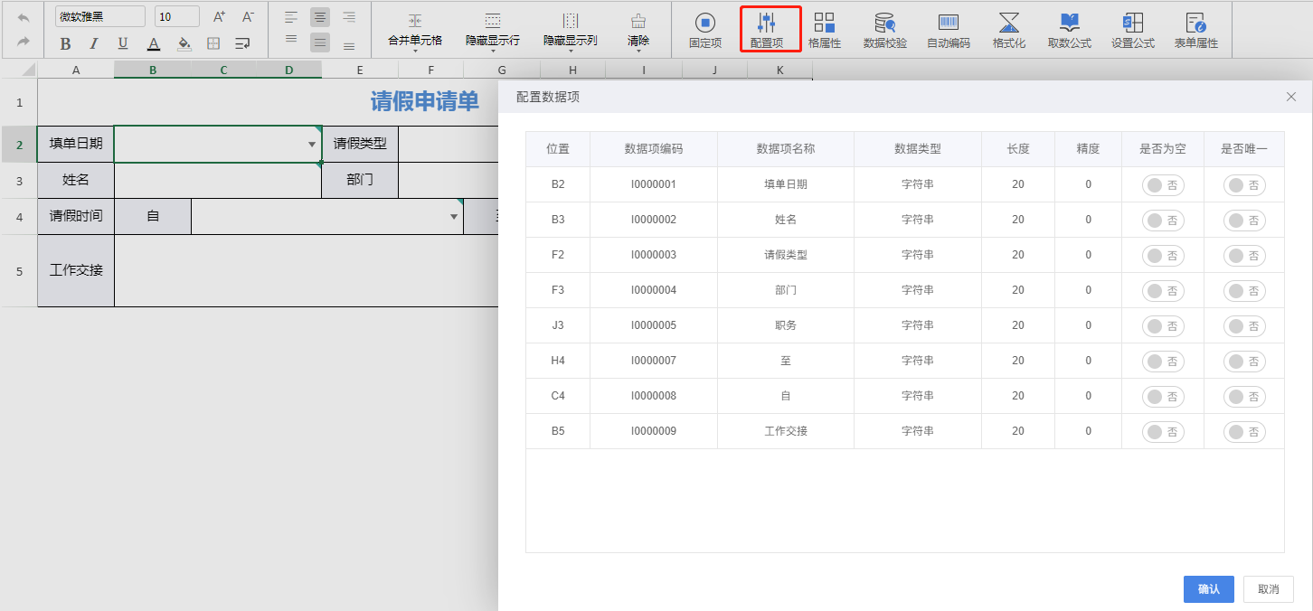
Task: Open the 格式化 formatting tool
Action: (x=1009, y=30)
